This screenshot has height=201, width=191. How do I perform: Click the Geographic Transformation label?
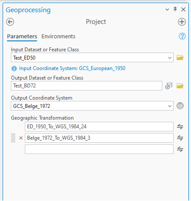42,118
